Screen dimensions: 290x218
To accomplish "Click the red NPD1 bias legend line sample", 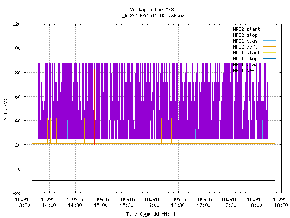I will pyautogui.click(x=270, y=64).
